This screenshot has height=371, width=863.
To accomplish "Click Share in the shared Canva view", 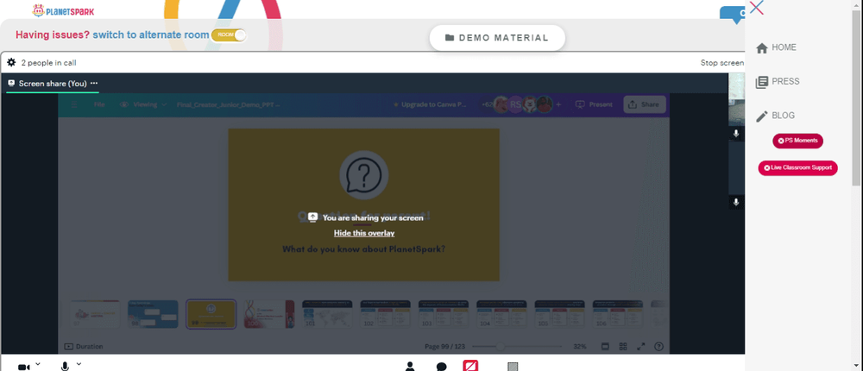I will pyautogui.click(x=644, y=104).
